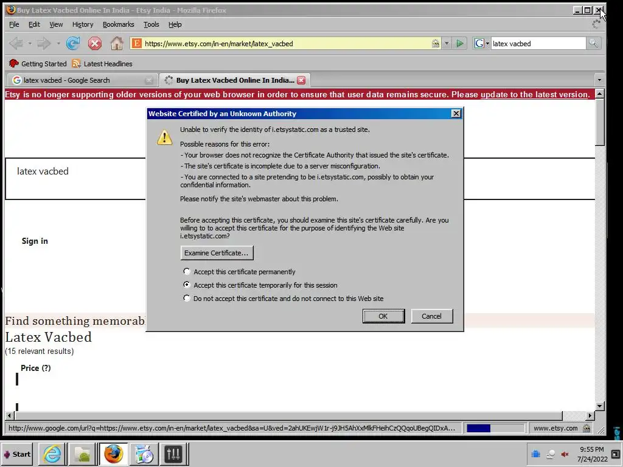Open the search engine selector dropdown
The height and width of the screenshot is (467, 623).
[482, 43]
